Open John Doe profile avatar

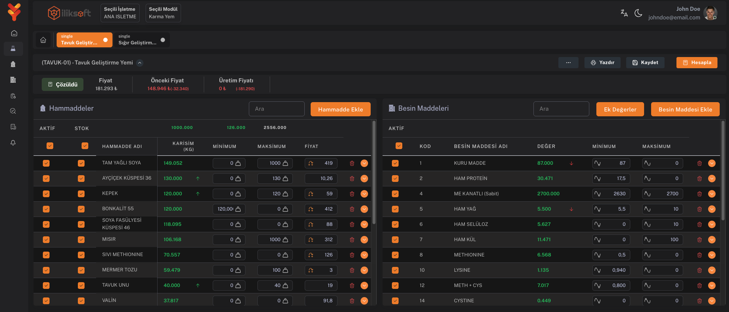(710, 13)
